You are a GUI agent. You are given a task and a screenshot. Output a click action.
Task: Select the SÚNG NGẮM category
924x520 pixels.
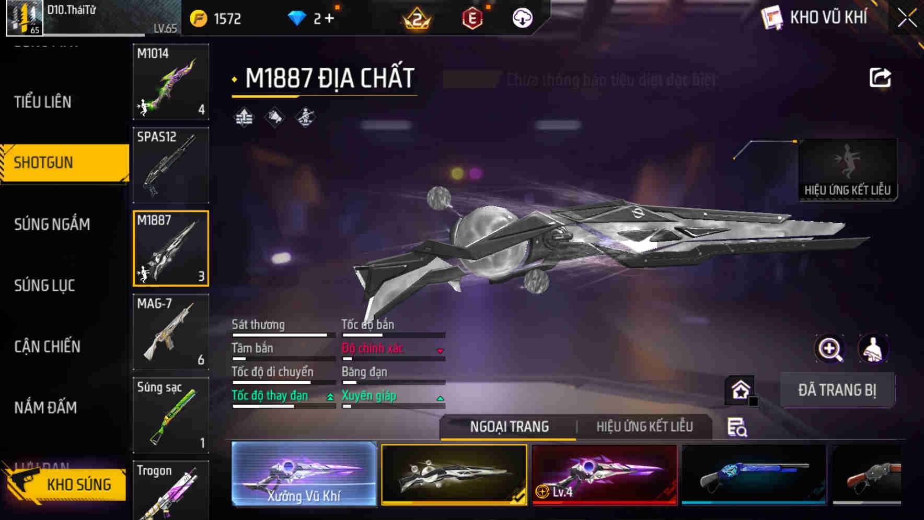tap(52, 224)
